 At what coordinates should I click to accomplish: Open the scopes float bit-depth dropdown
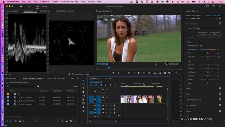click(x=89, y=74)
